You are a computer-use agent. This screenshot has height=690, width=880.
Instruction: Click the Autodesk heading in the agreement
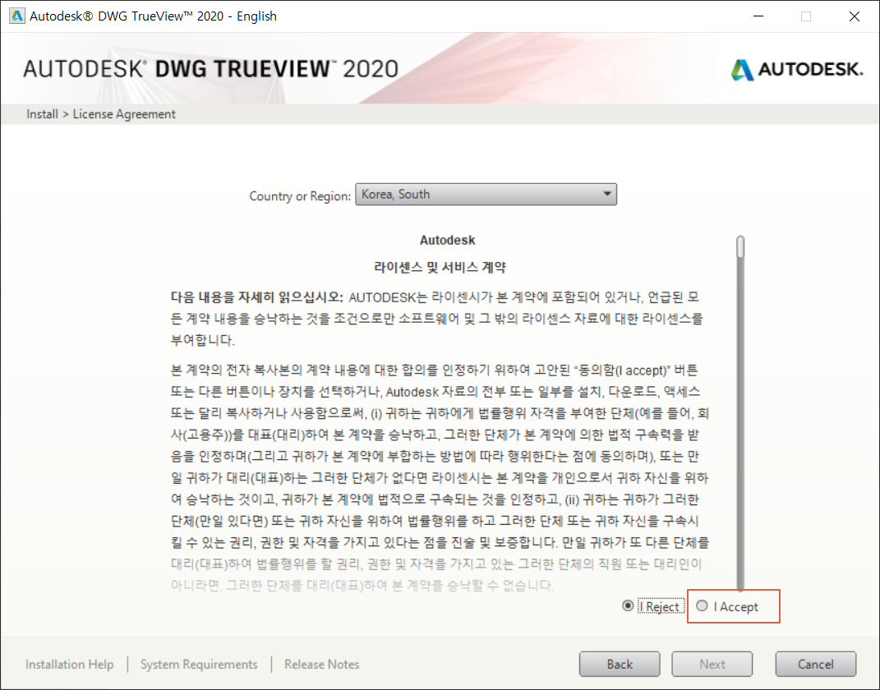click(447, 240)
